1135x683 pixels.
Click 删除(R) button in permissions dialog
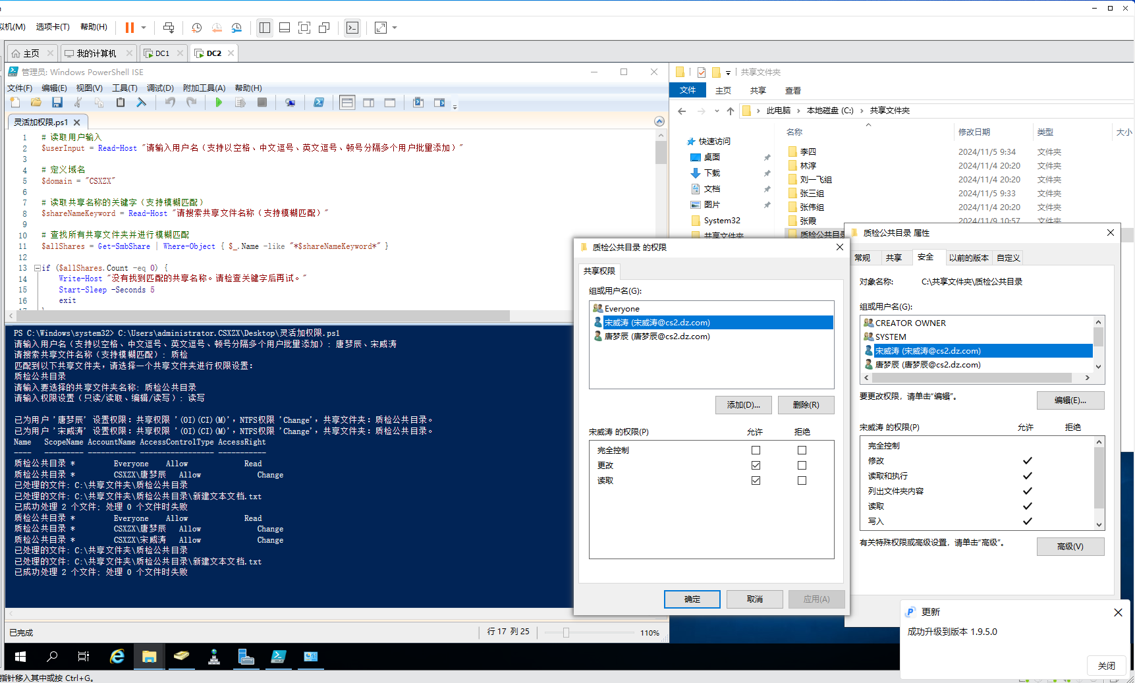tap(806, 405)
